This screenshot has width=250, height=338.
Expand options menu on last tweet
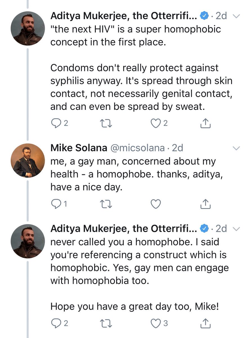[236, 229]
